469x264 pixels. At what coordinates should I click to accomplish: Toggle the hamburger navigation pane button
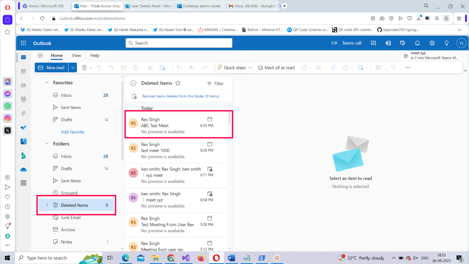coord(40,55)
